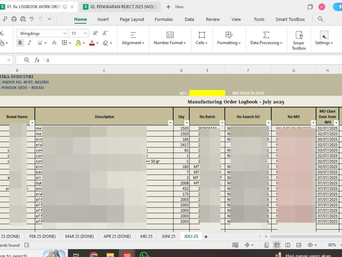This screenshot has height=257, width=342.
Task: Open new document tab plus
Action: point(168,7)
